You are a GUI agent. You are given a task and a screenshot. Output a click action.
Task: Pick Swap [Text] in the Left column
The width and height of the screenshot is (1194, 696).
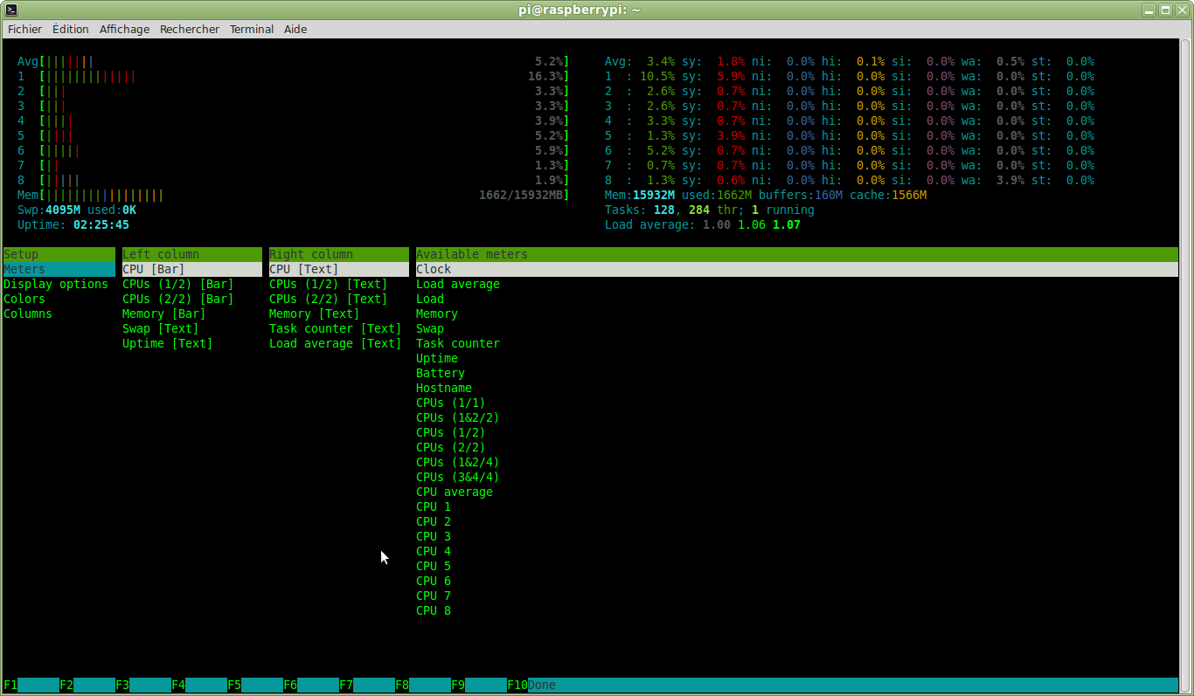160,328
